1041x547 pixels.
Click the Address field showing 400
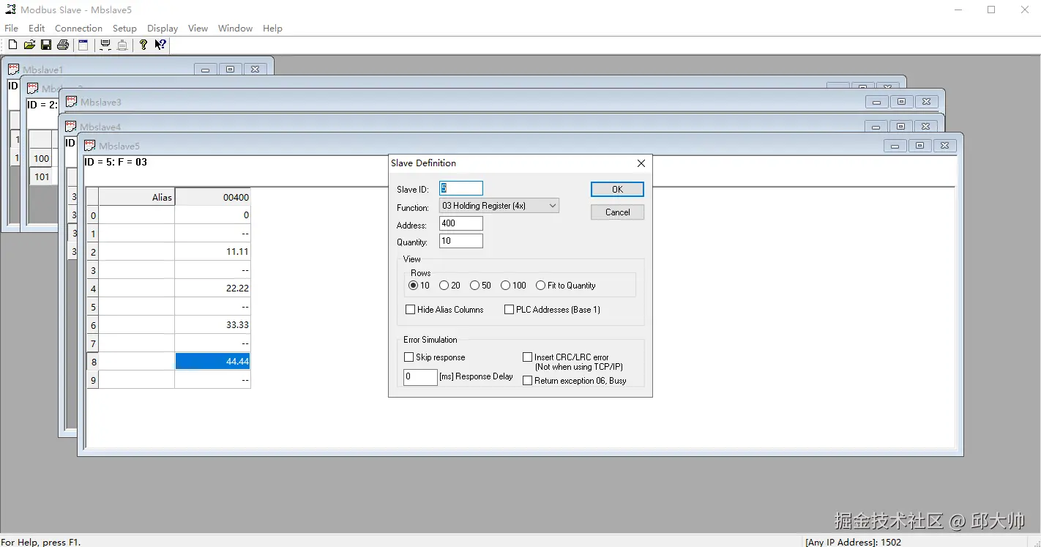coord(461,223)
